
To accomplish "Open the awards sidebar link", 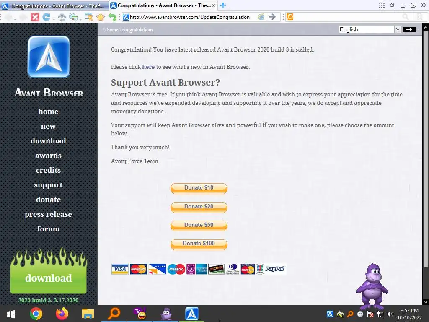I will [x=49, y=156].
